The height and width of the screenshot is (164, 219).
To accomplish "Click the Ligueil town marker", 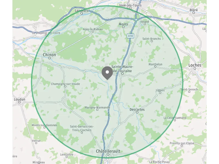I will [x=160, y=93].
